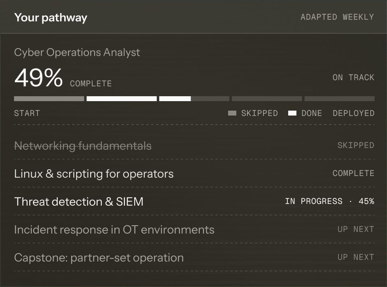Click the last dark progress bar segment
This screenshot has width=387, height=287.
[x=340, y=99]
